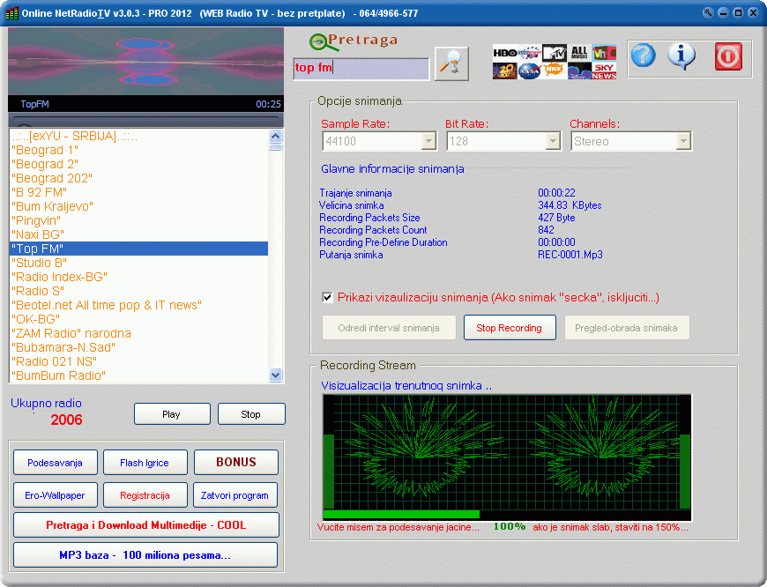The image size is (767, 587).
Task: Click the app icon in title bar
Action: click(x=11, y=13)
